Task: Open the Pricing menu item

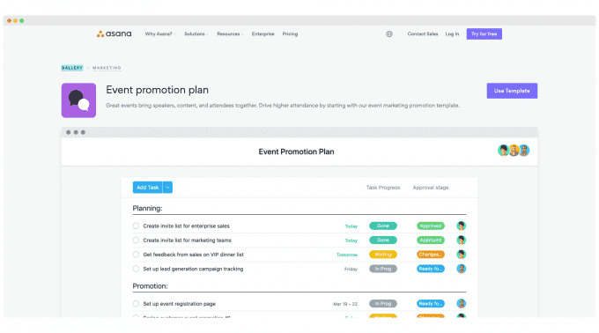Action: [290, 34]
